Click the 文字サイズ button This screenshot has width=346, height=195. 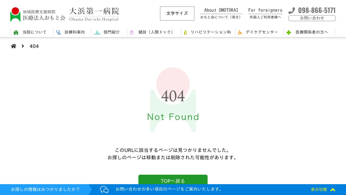click(x=177, y=14)
